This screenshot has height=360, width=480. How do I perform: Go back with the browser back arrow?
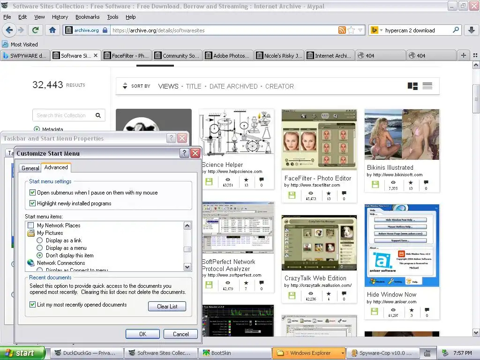tap(9, 30)
